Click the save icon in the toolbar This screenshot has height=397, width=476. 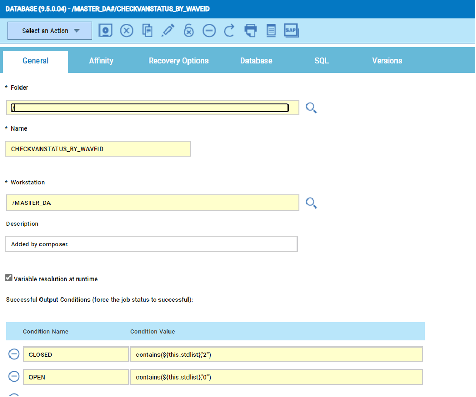click(106, 31)
